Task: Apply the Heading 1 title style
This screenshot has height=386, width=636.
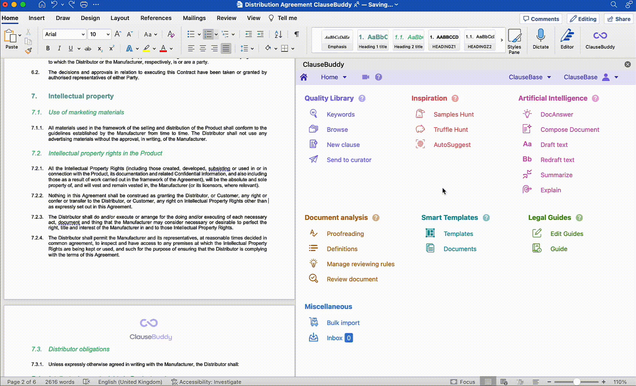Action: click(373, 40)
